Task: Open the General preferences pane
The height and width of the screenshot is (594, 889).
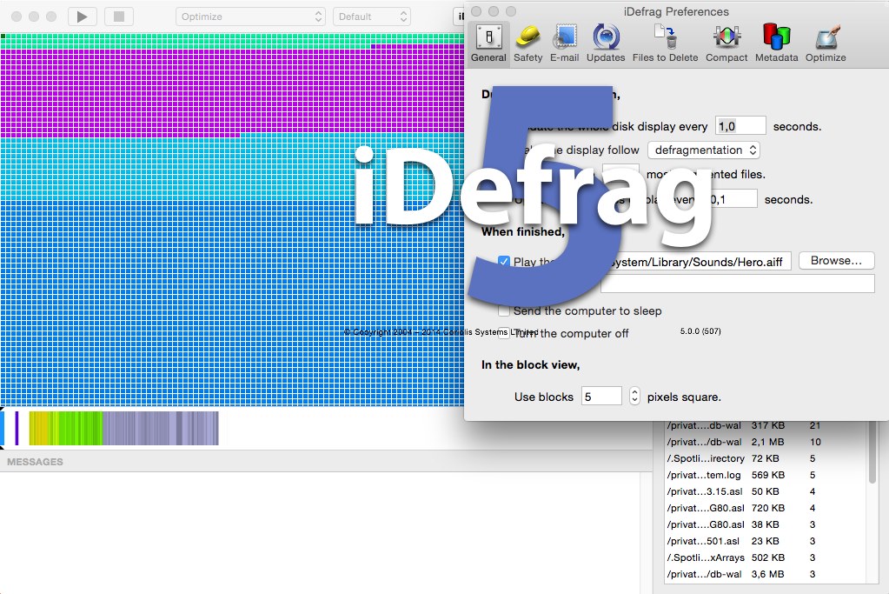Action: coord(488,43)
